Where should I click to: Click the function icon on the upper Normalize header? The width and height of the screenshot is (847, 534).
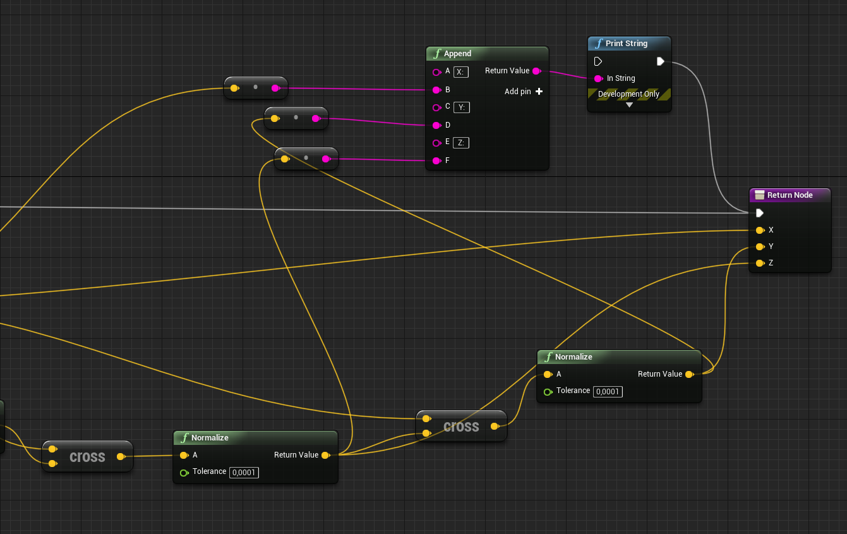pos(548,357)
